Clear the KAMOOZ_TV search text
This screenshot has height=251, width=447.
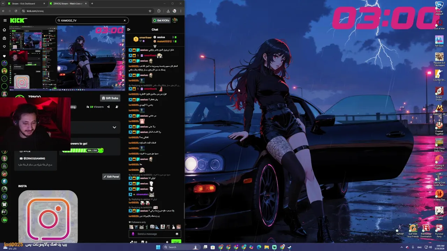coord(124,20)
